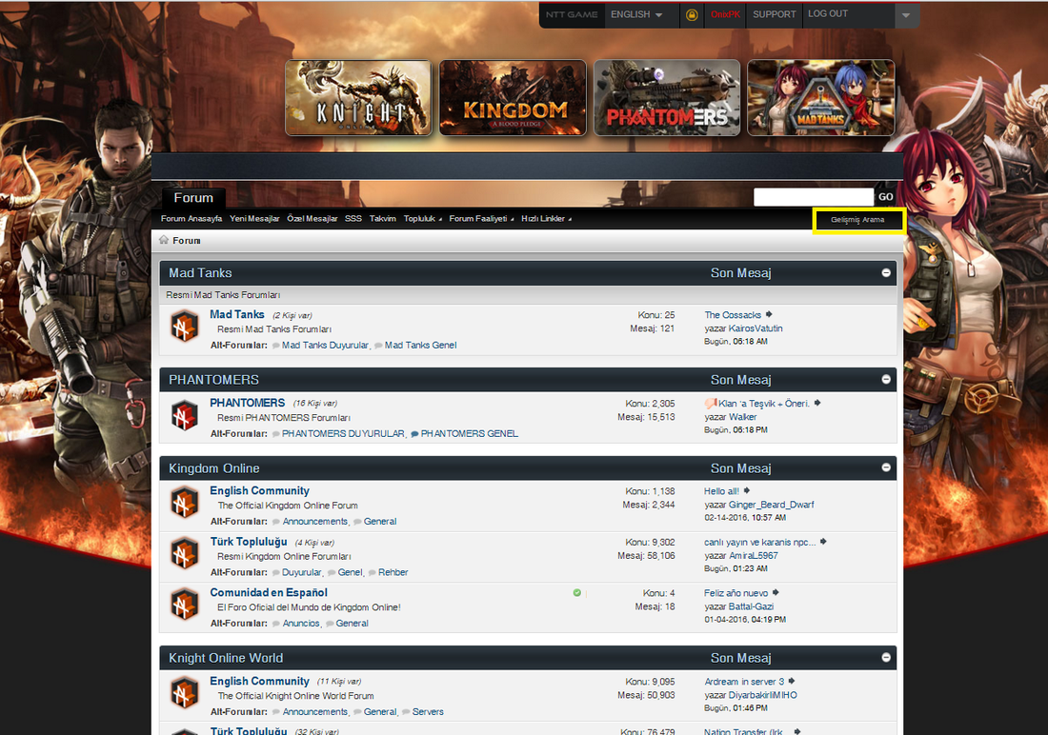This screenshot has height=735, width=1048.
Task: Click Knight English Community forum icon
Action: click(x=185, y=693)
